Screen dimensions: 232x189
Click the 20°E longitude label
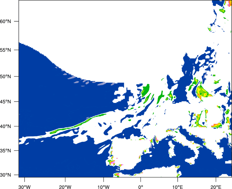[x=216, y=187]
